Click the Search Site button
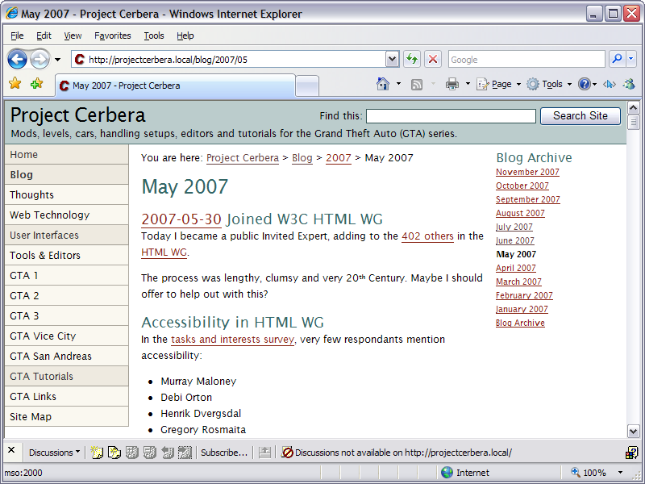The image size is (645, 484). [x=580, y=116]
